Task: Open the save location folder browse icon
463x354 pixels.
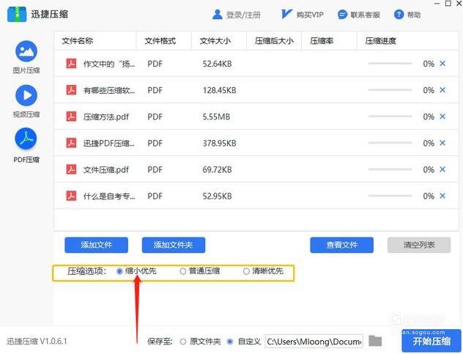Action: [375, 341]
